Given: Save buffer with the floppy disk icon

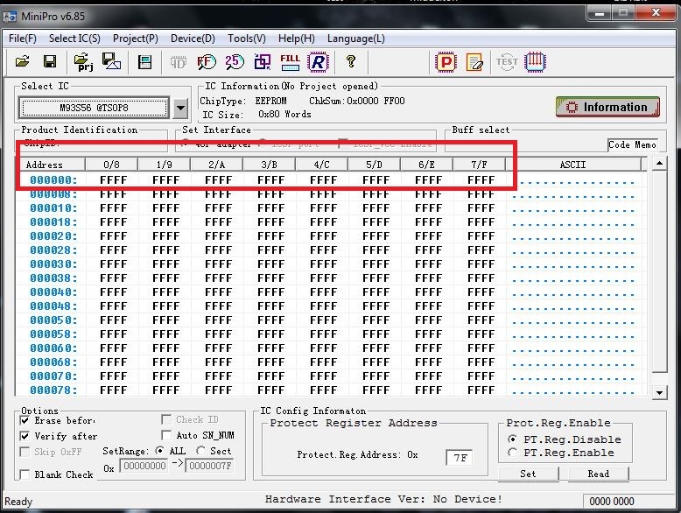Looking at the screenshot, I should [50, 61].
